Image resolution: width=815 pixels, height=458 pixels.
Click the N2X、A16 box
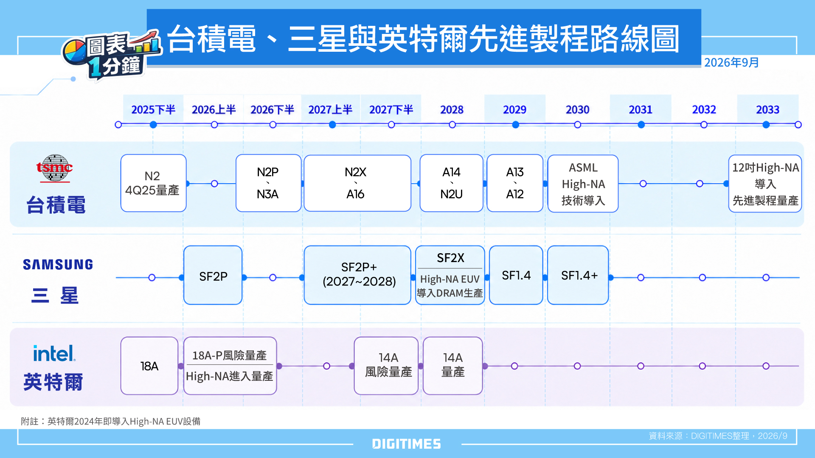click(x=357, y=183)
